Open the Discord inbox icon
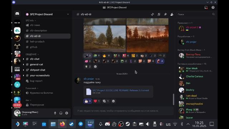 point(206,8)
